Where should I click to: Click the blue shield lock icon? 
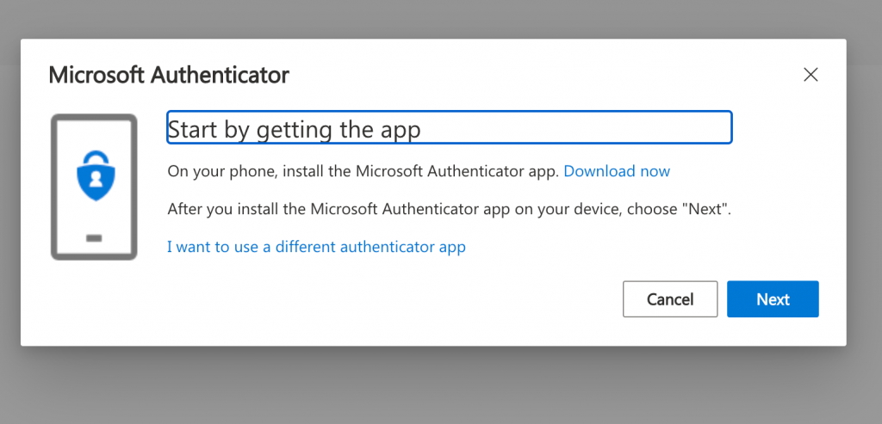[x=94, y=176]
